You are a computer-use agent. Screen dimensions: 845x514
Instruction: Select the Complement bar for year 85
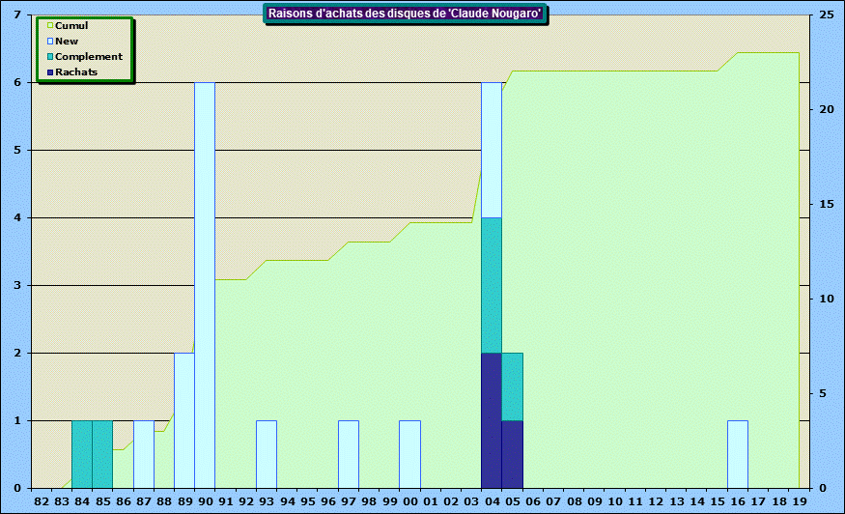click(102, 454)
